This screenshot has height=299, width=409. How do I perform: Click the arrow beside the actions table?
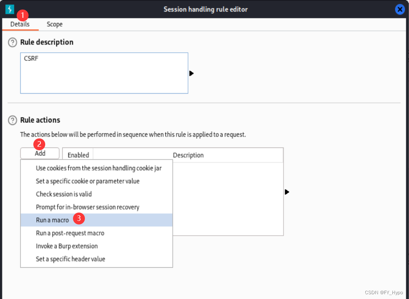point(287,192)
